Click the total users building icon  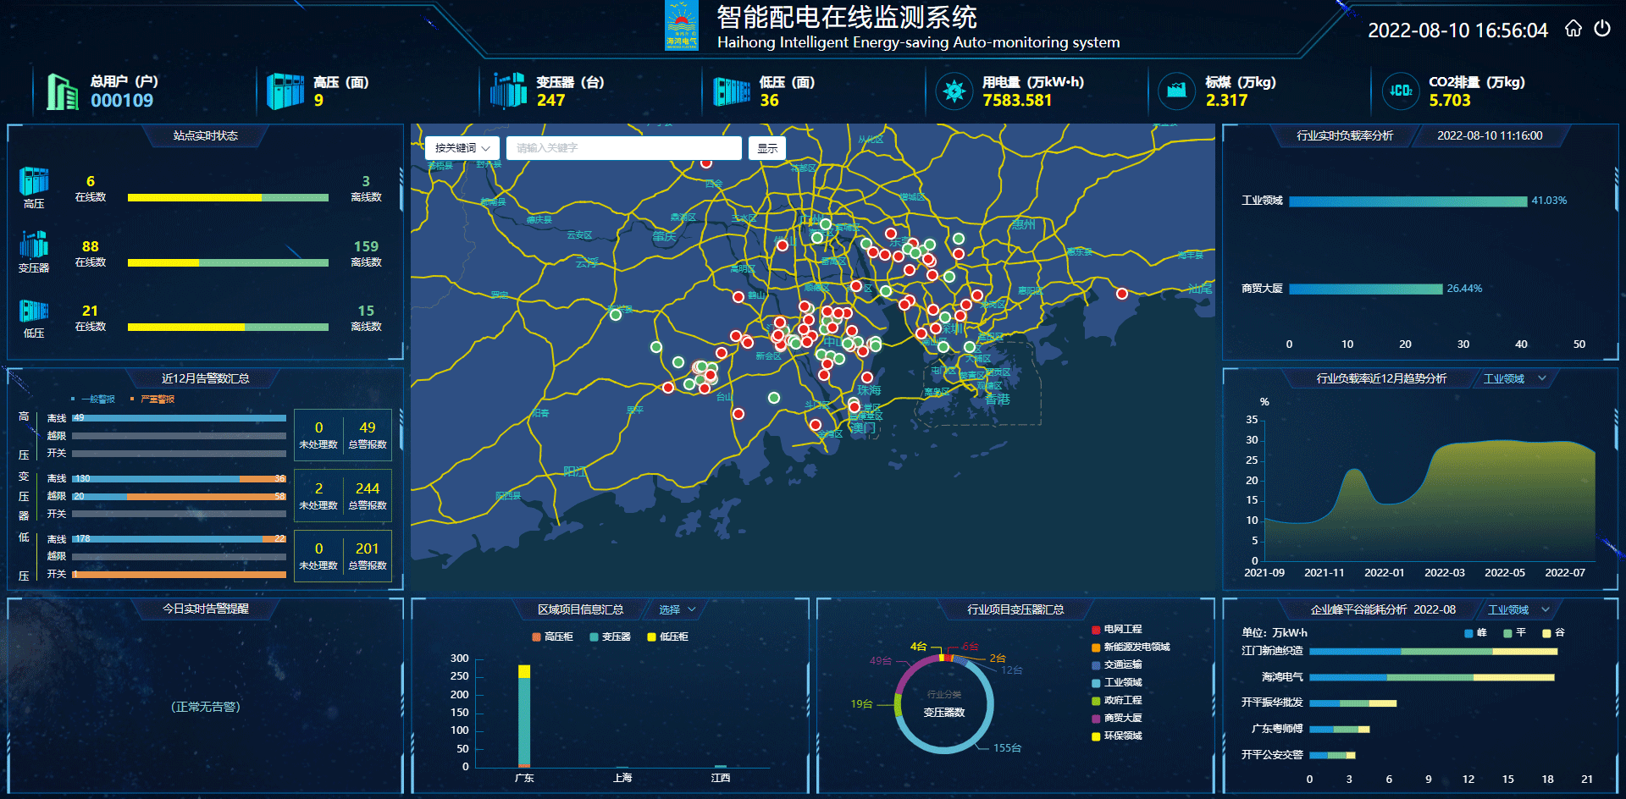click(61, 91)
